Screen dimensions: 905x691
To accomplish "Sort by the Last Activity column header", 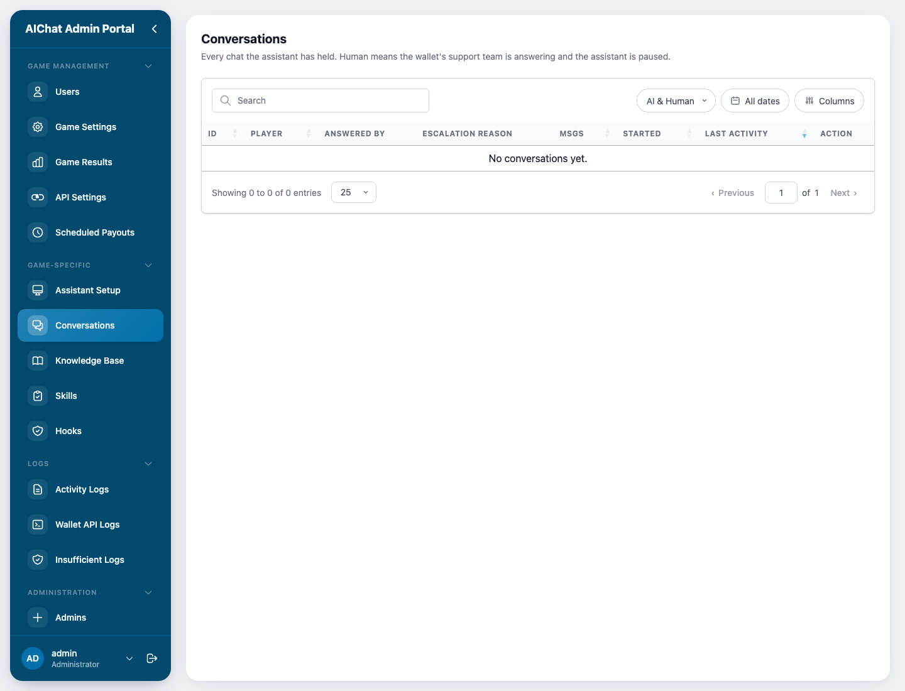I will click(x=756, y=134).
